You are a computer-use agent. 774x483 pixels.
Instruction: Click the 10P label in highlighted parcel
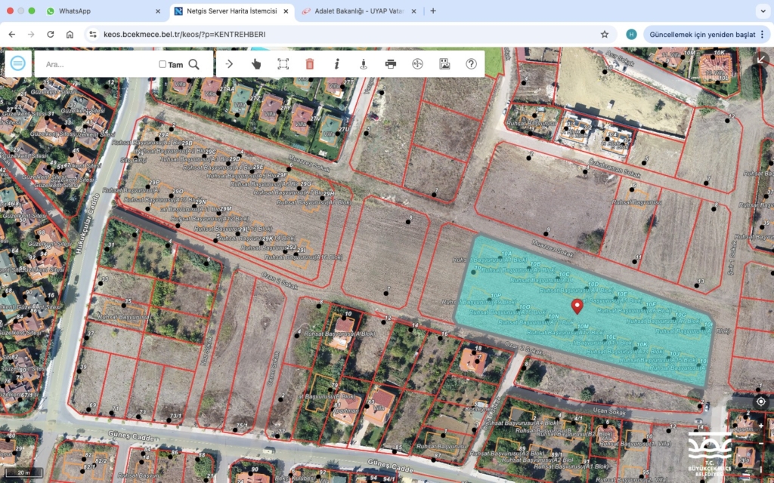(x=496, y=296)
